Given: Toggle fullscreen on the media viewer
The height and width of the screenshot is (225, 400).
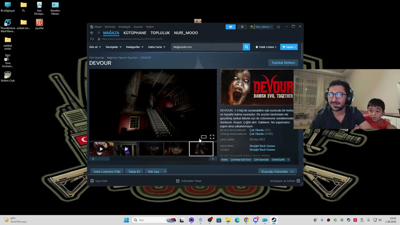Looking at the screenshot, I should pos(212,137).
